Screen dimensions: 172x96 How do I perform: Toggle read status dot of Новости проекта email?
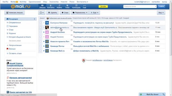coord(44,42)
